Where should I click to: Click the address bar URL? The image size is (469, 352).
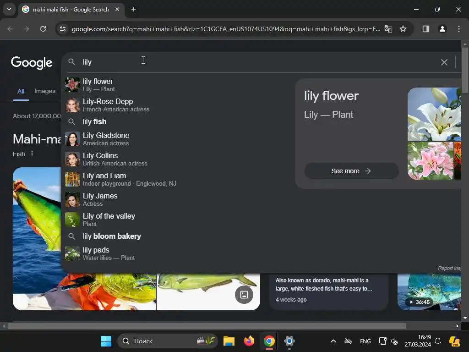(226, 29)
